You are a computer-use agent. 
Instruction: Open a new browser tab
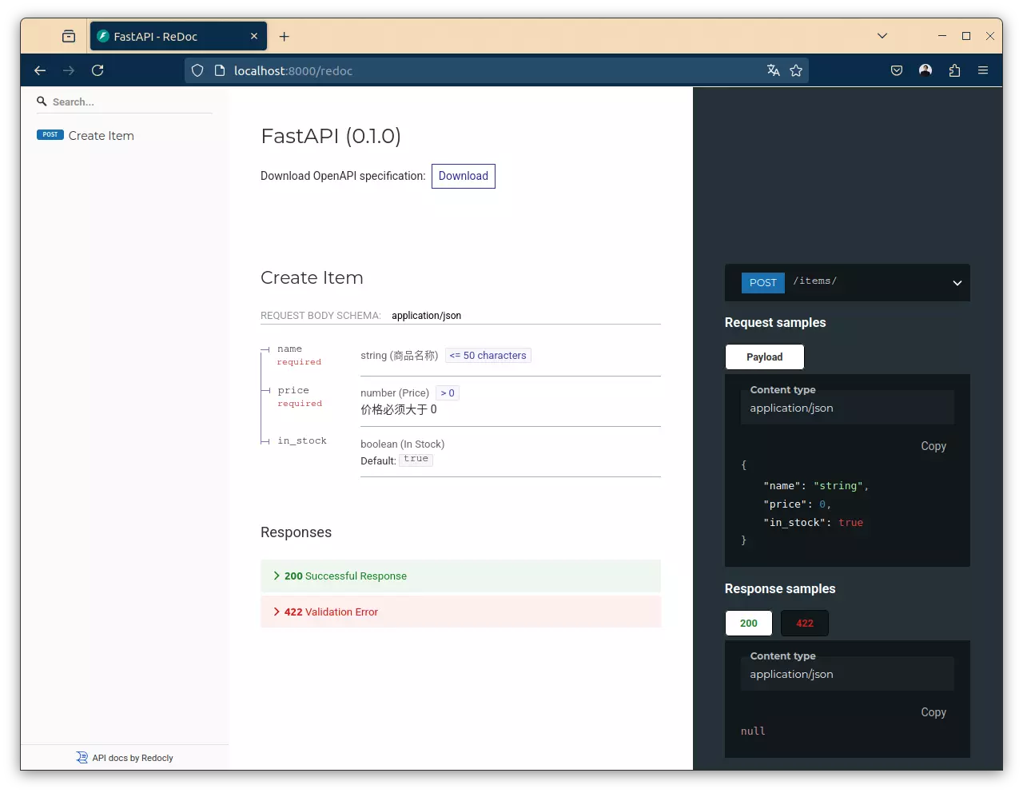285,36
